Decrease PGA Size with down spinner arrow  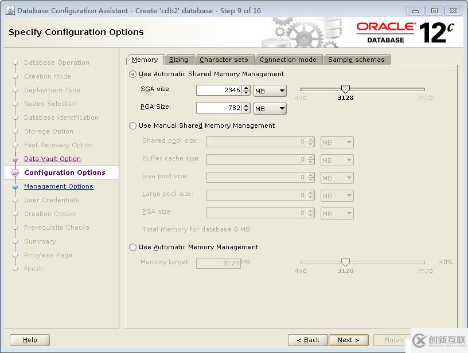246,110
